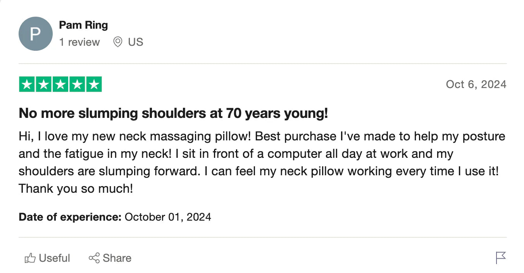
Task: Open the "No more slumping shoulders" review title
Action: coord(173,113)
